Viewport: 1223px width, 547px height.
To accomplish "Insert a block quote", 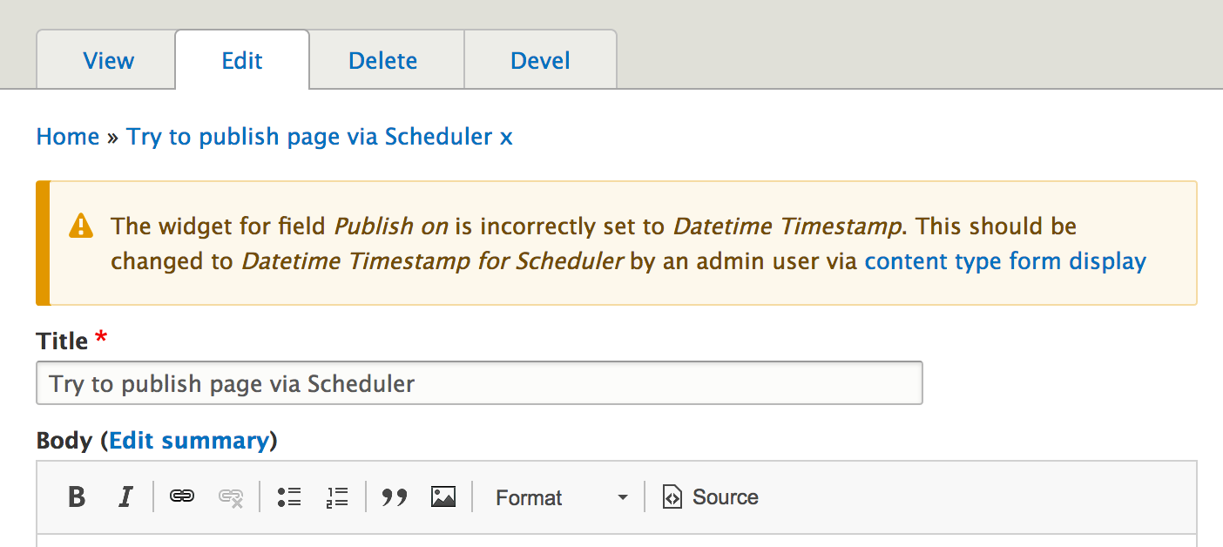I will tap(394, 496).
